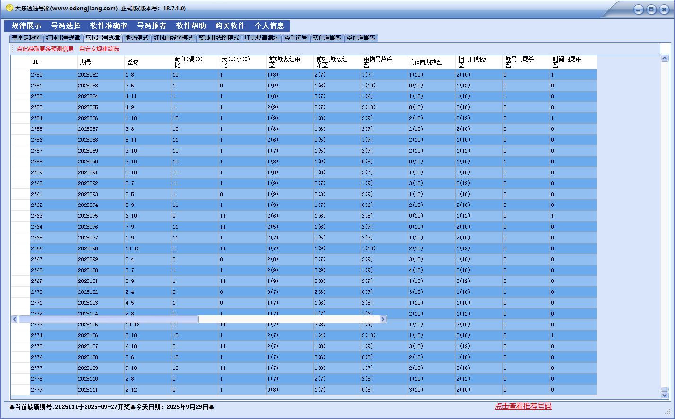This screenshot has width=675, height=419.
Task: Open the 个人信息 menu
Action: (269, 26)
